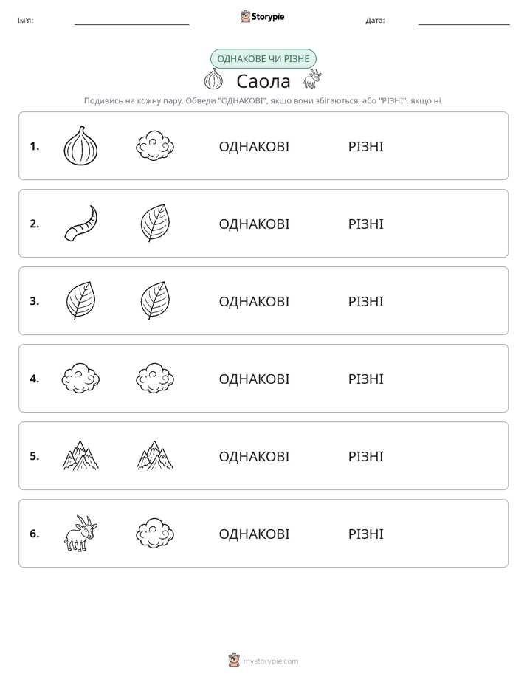Screen dimensions: 527x682
Task: Select the goat animal icon in row 6
Action: point(80,533)
